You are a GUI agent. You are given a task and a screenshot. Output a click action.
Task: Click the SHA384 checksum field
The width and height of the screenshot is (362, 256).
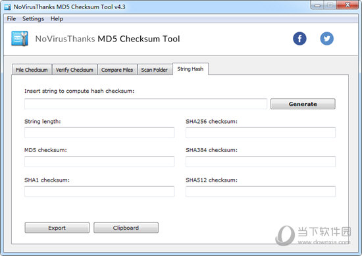[261, 161]
